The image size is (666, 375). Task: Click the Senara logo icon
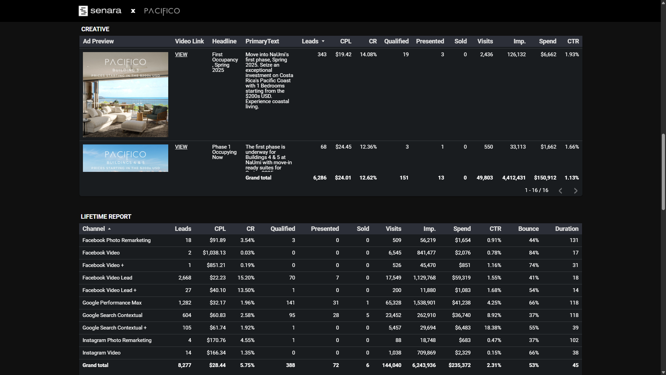(x=83, y=11)
